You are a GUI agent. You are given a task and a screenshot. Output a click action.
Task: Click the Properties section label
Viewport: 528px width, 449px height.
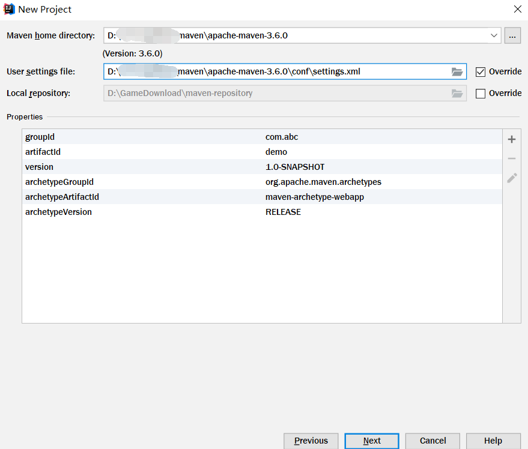pyautogui.click(x=25, y=117)
